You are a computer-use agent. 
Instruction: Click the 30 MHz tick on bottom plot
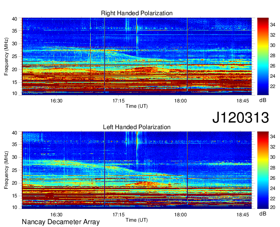[14, 157]
